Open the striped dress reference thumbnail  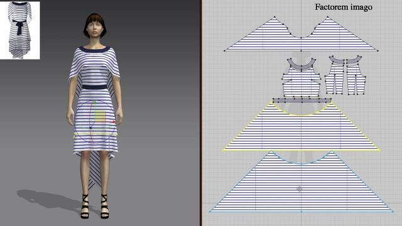(x=20, y=30)
